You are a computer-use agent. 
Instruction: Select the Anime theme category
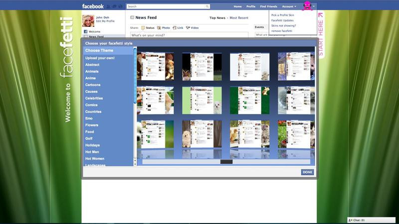90,78
